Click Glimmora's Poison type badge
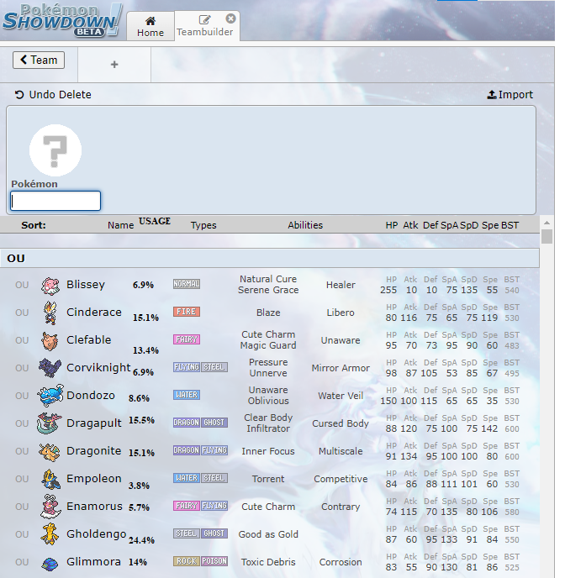This screenshot has height=578, width=565. coord(214,561)
